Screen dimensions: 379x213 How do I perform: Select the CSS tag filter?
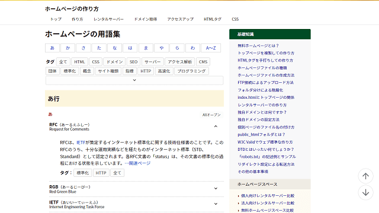(x=96, y=62)
